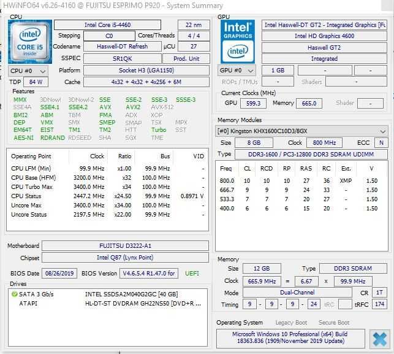Click the Intel HD Graphics 4600 field
The image size is (394, 354).
(324, 36)
